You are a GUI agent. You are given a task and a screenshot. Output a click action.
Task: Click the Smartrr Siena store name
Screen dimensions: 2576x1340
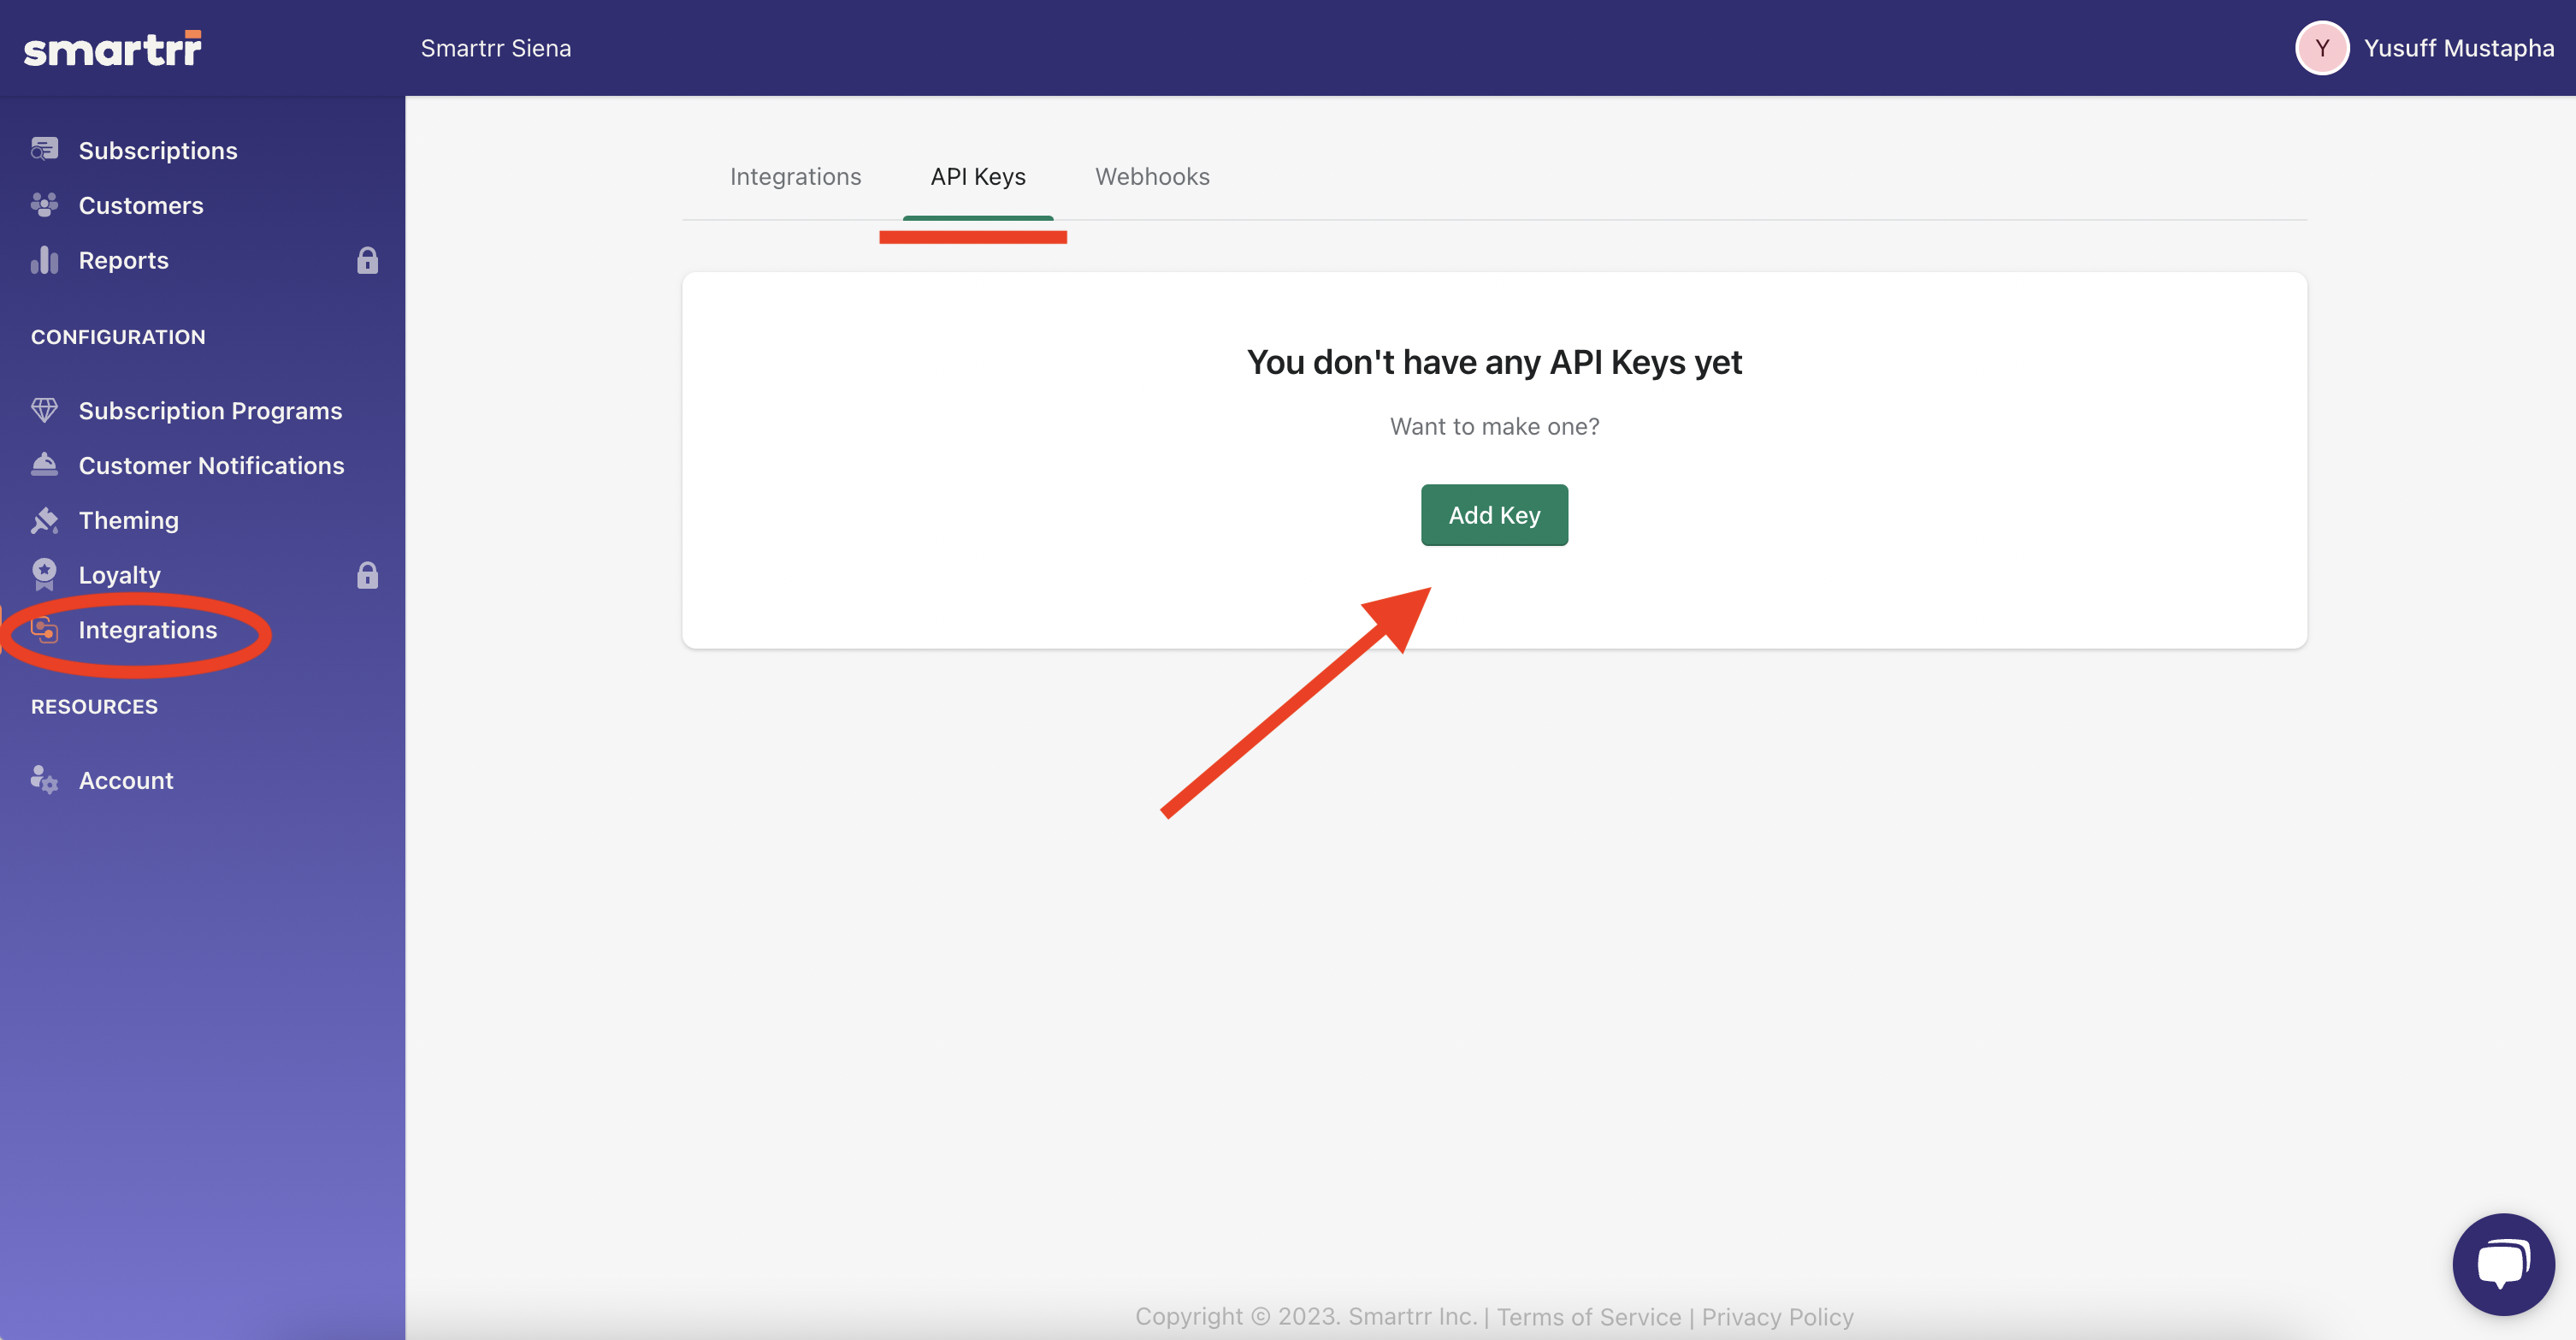coord(496,48)
